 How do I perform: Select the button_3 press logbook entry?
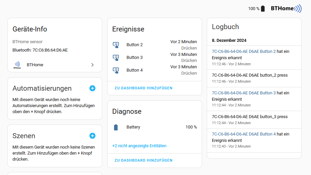(254, 120)
